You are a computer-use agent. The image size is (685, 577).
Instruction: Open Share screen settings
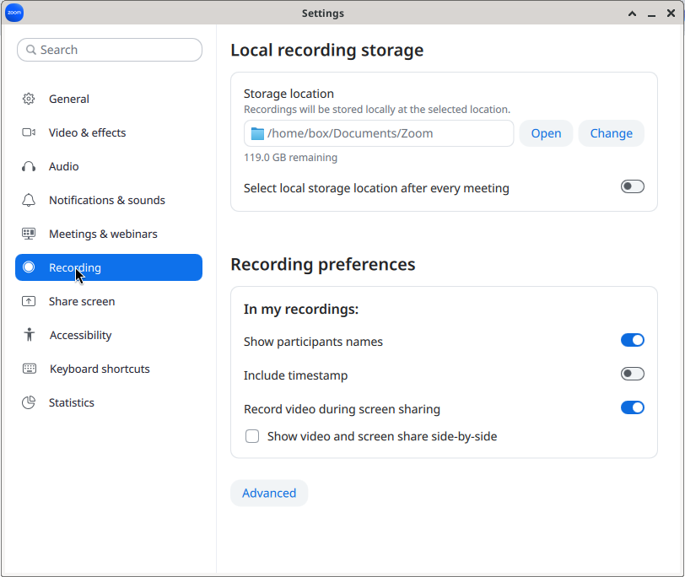click(109, 301)
